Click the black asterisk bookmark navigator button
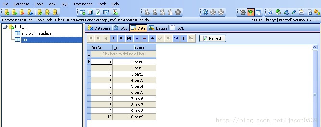 183,38
